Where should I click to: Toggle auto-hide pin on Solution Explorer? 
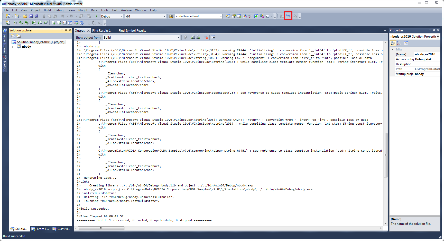(66, 30)
